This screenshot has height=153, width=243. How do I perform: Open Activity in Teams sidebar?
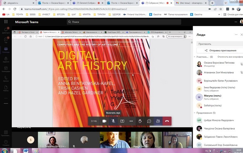coord(6,30)
